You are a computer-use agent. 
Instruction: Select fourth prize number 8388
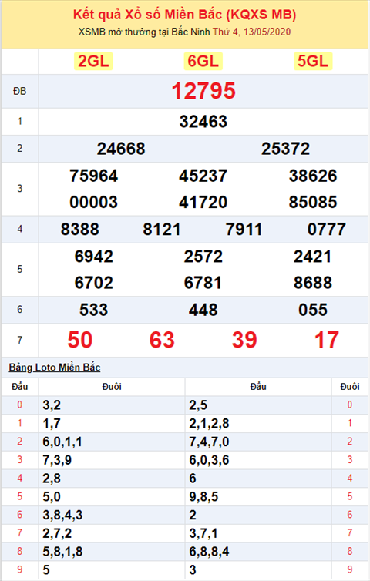(x=79, y=230)
